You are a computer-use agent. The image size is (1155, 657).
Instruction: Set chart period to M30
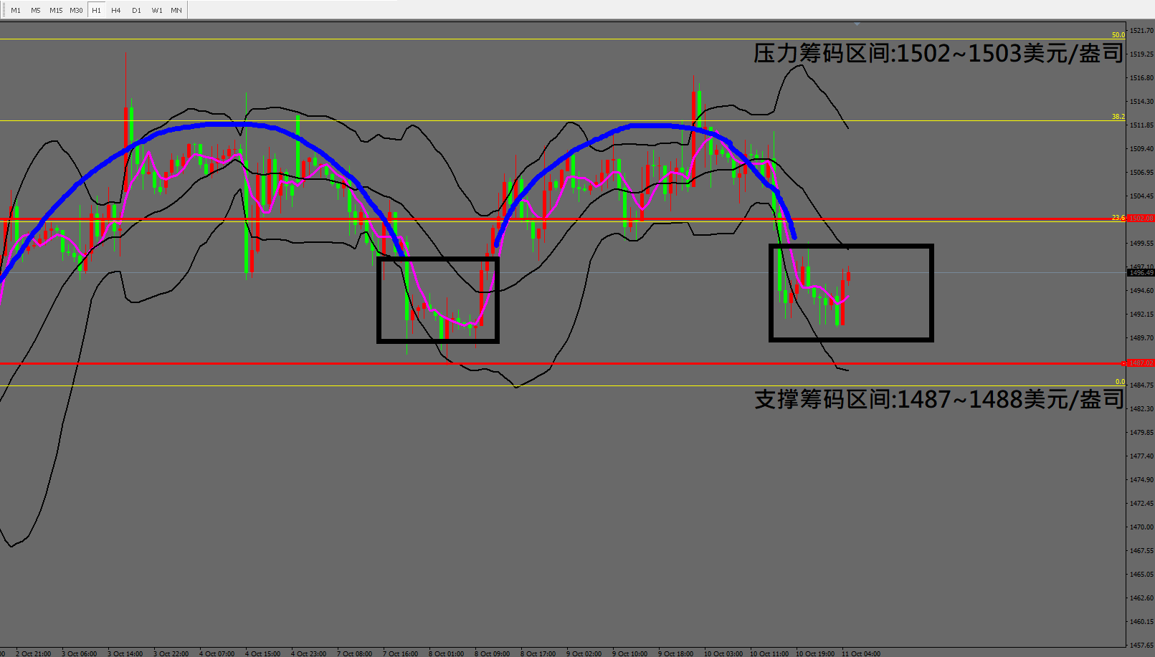coord(76,10)
